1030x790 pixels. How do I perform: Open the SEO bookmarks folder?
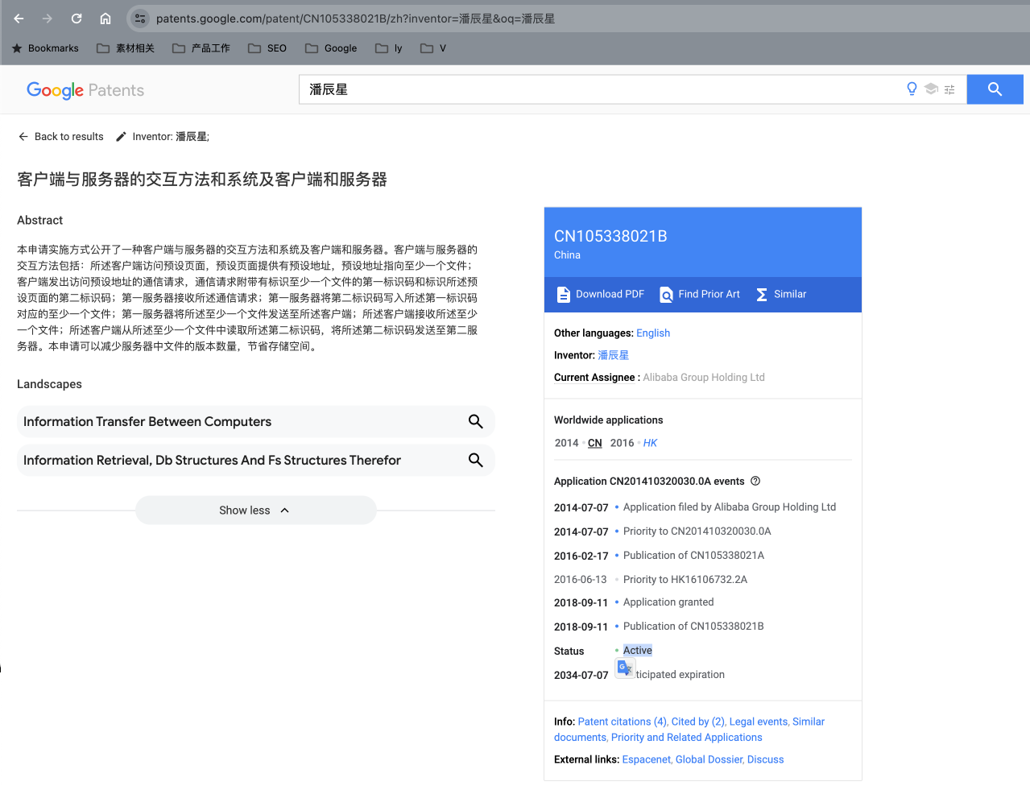point(267,48)
